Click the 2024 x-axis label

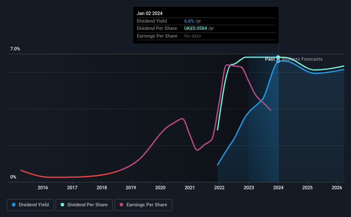click(x=278, y=188)
